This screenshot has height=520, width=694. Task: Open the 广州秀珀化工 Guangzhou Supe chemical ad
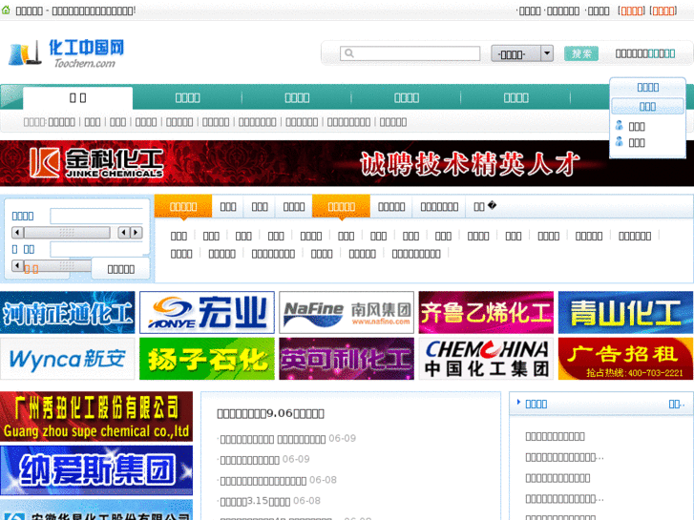click(x=96, y=416)
